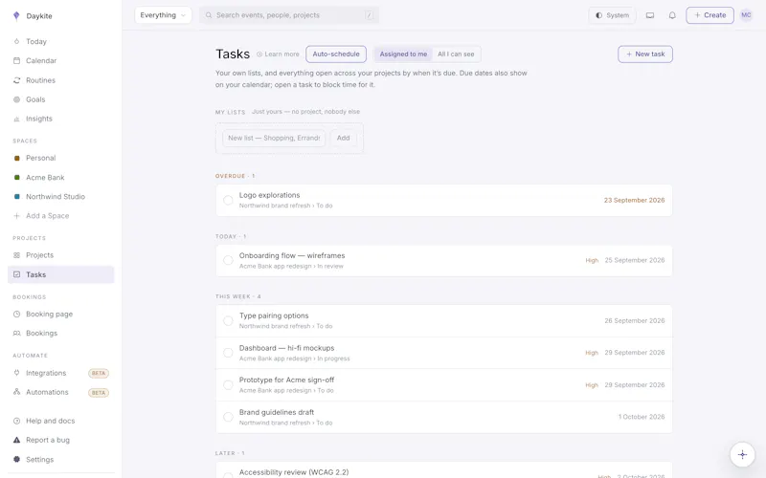Open the Projects grid icon
Image resolution: width=766 pixels, height=478 pixels.
click(x=16, y=255)
